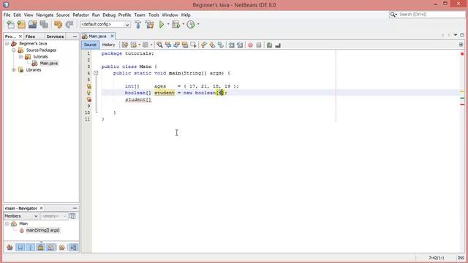
Task: Select main(String[] args) in Navigator
Action: [42, 230]
